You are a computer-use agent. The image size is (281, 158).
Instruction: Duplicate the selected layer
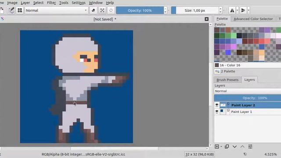coord(227,147)
